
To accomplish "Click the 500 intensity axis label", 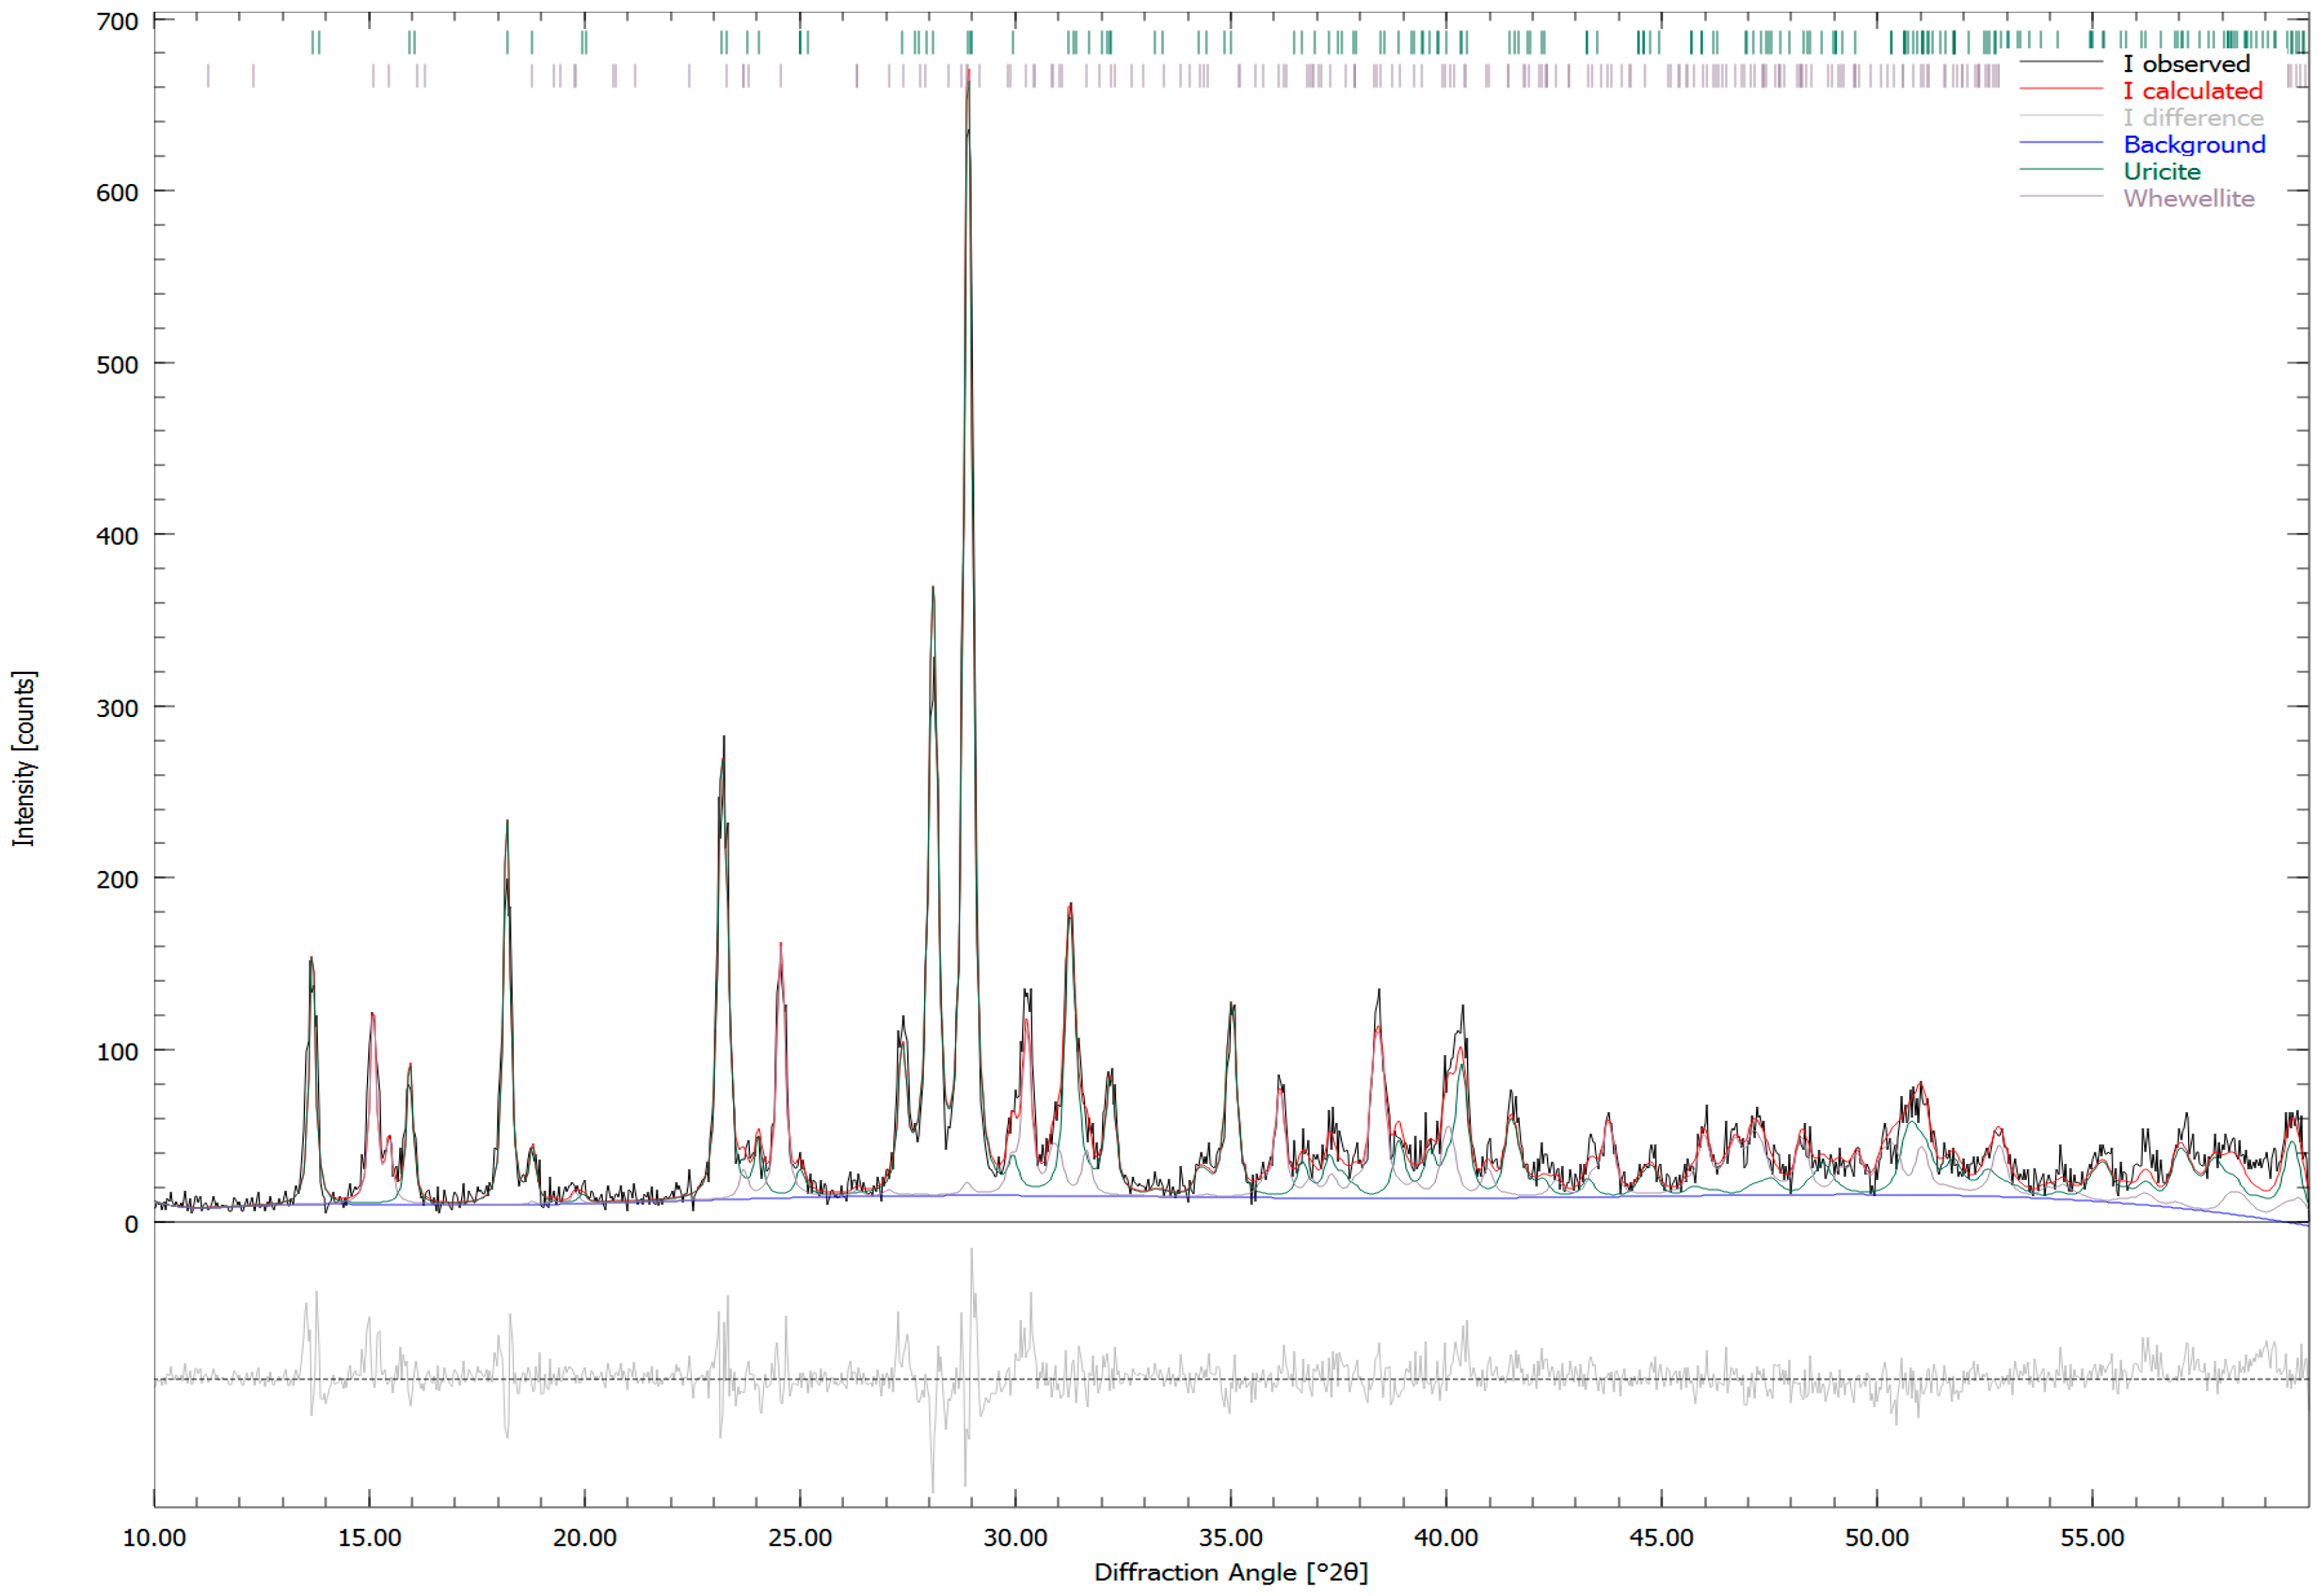I will (117, 365).
